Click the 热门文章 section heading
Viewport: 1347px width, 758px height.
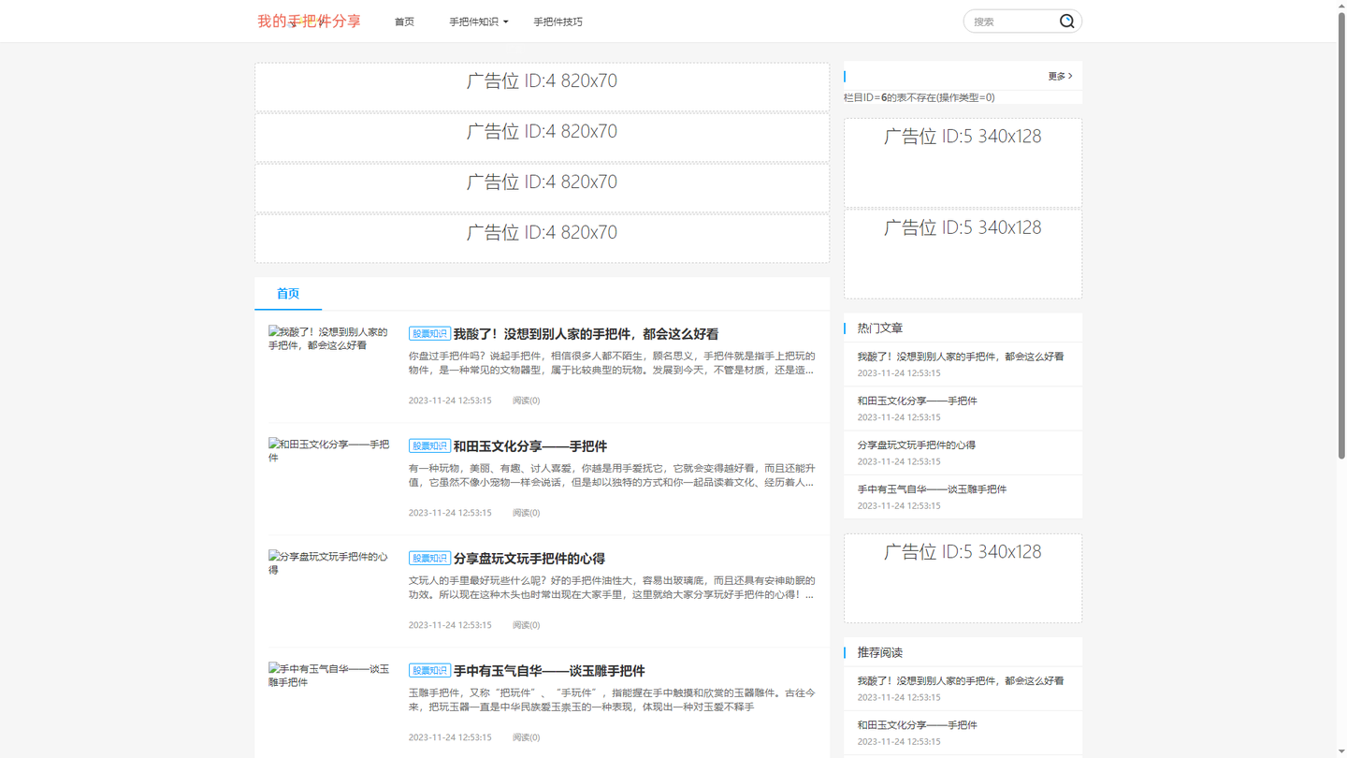click(879, 328)
